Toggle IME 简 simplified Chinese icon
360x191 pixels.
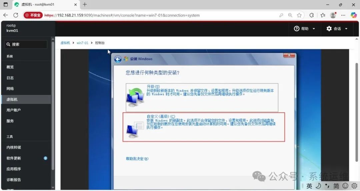pyautogui.click(x=336, y=186)
